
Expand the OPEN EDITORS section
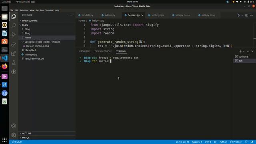pos(47,21)
